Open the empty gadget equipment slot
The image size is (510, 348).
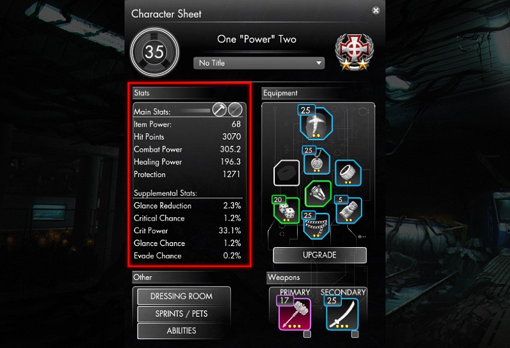tap(286, 173)
